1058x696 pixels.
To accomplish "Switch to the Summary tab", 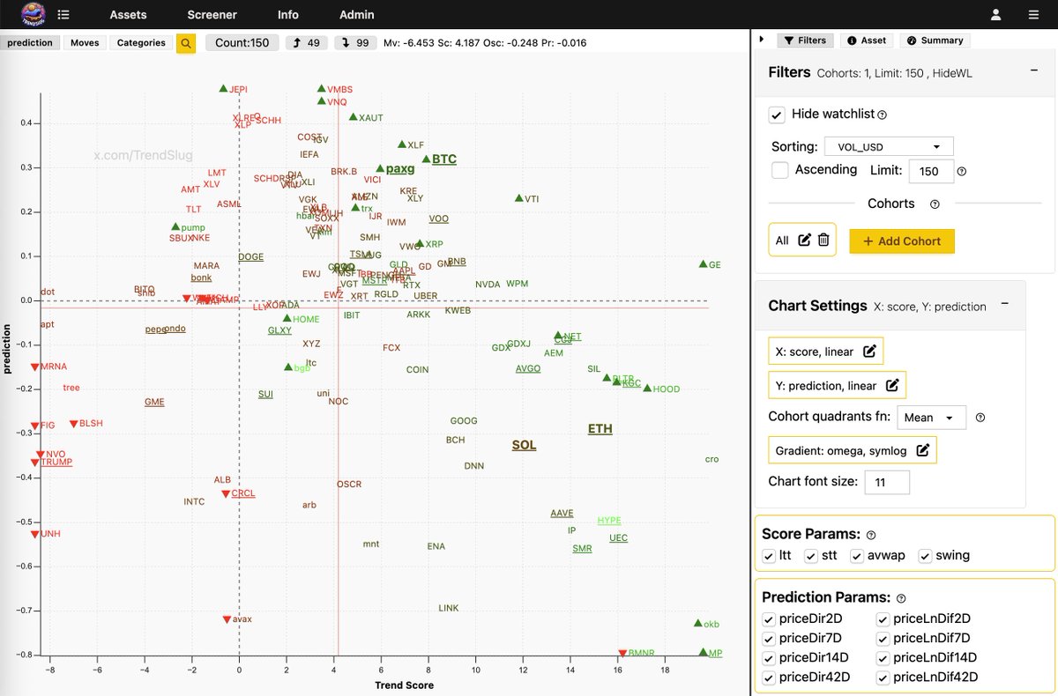I will (935, 41).
